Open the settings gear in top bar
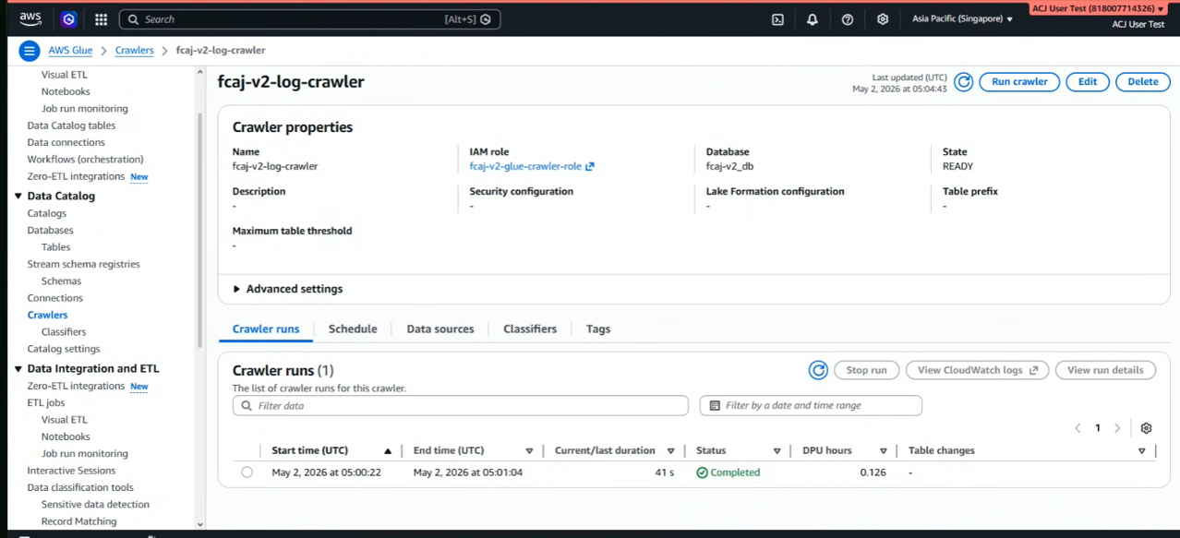 pyautogui.click(x=883, y=19)
